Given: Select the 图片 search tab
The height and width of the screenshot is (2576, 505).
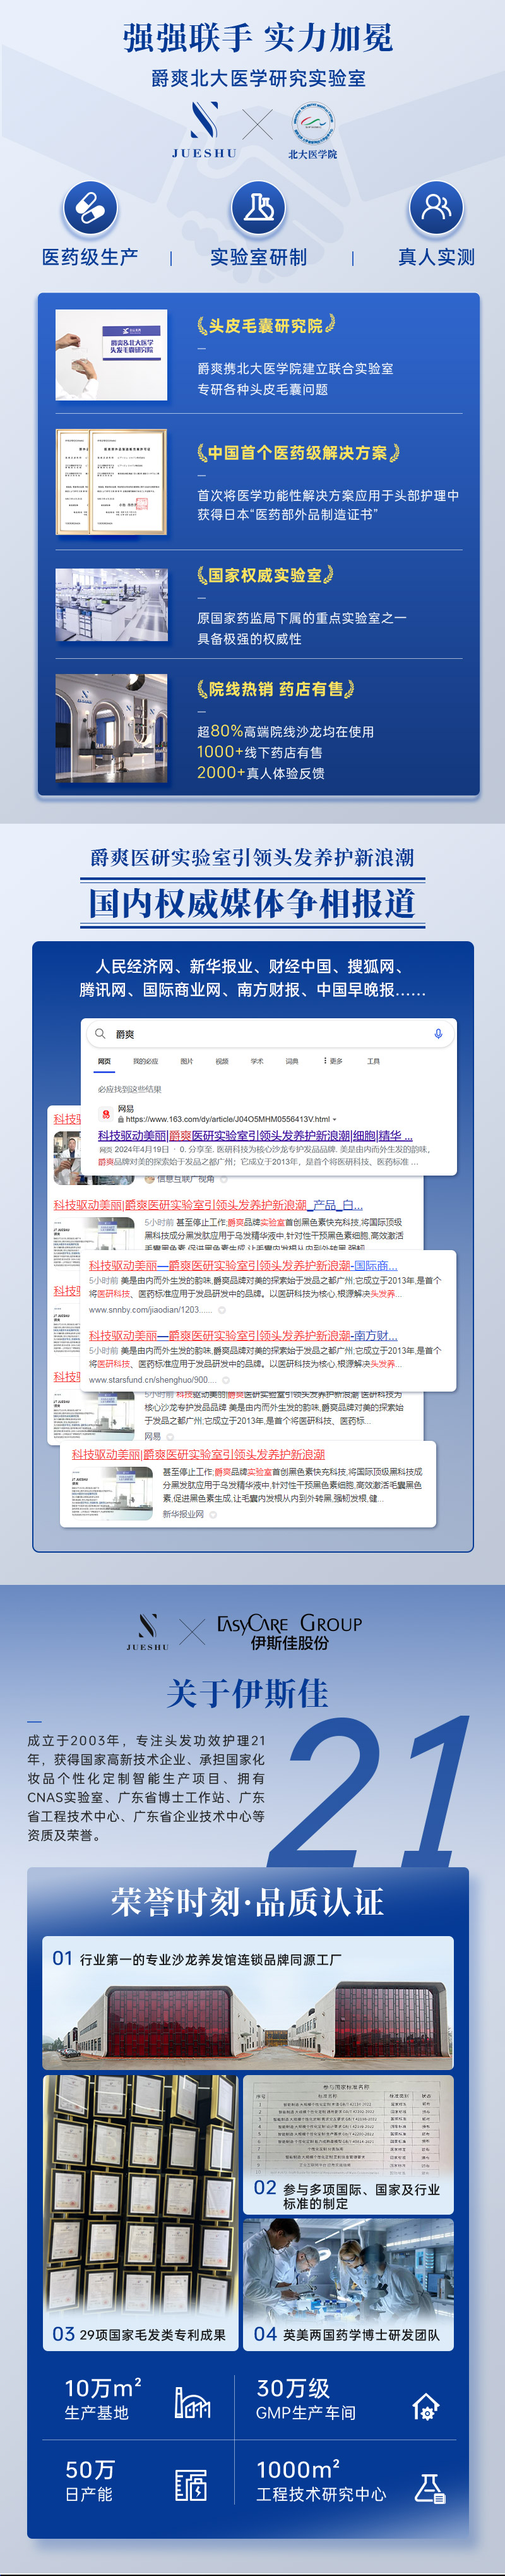Looking at the screenshot, I should coord(187,1061).
